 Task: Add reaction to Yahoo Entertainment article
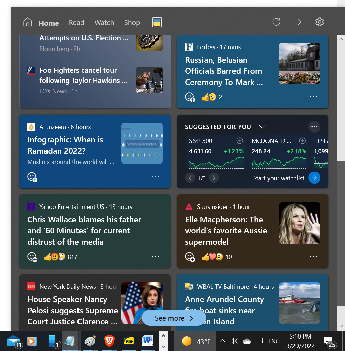tap(32, 257)
